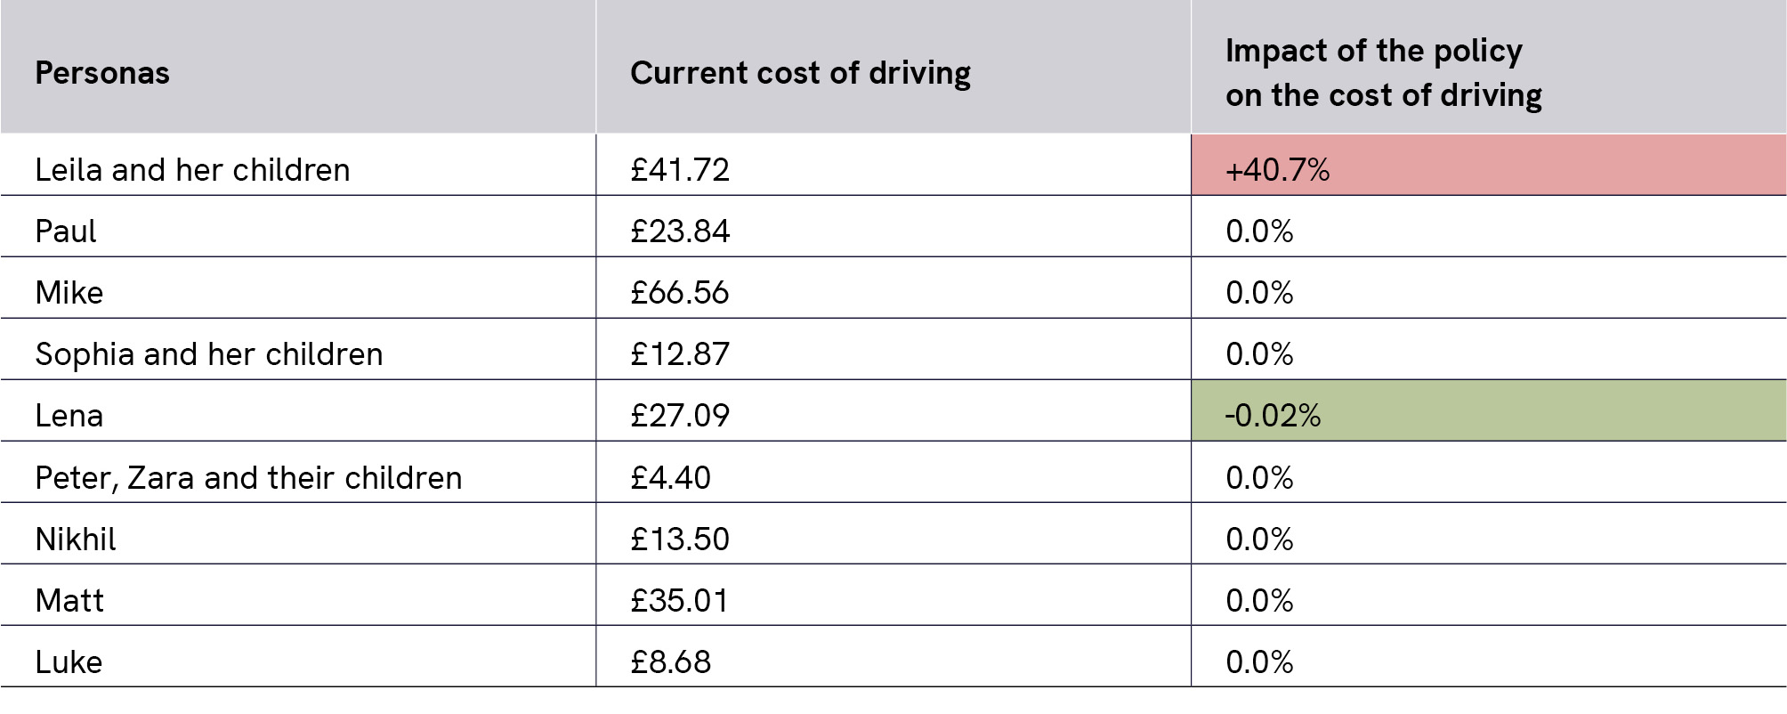Select the Nikhil persona cell
Image resolution: width=1787 pixels, height=714 pixels.
point(76,539)
